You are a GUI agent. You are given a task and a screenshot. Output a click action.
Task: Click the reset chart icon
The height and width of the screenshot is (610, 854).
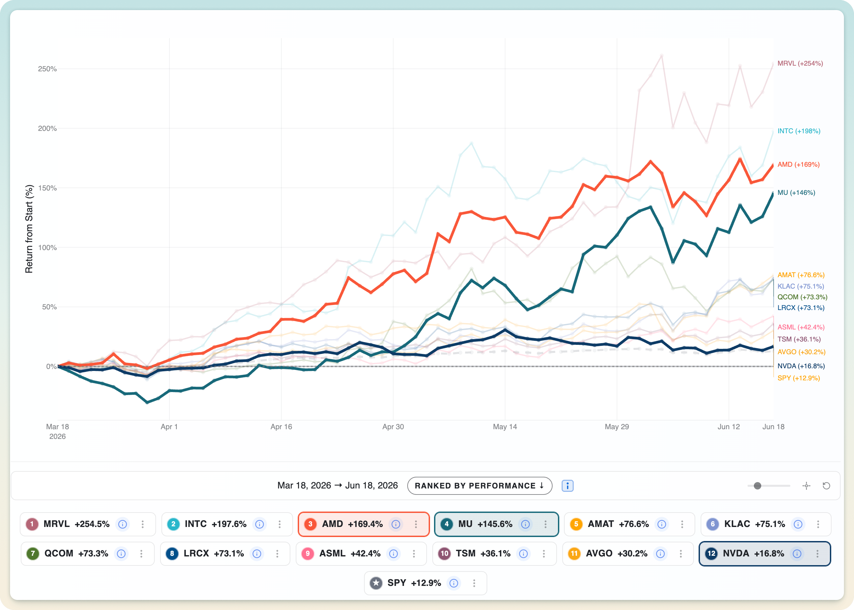click(826, 486)
